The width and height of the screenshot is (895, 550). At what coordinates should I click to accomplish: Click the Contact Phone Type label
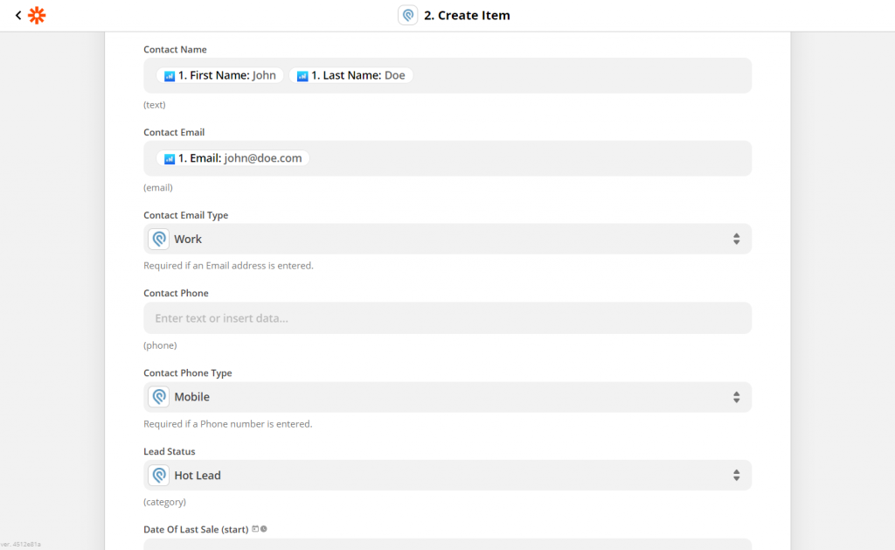coord(188,373)
